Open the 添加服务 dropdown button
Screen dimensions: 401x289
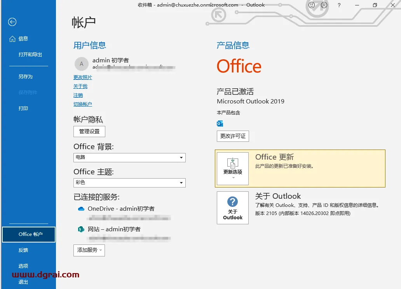coord(89,250)
